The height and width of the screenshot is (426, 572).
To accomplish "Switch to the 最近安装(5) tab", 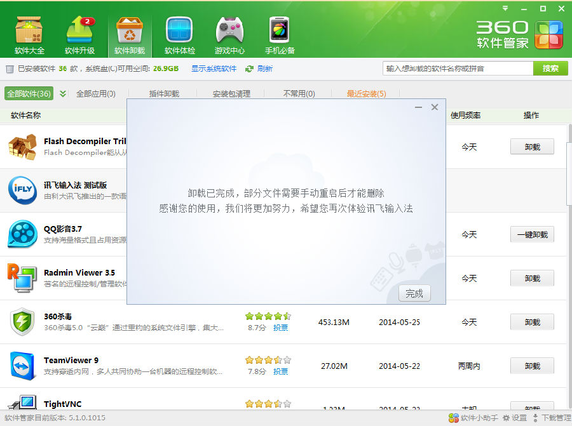I will coord(366,94).
